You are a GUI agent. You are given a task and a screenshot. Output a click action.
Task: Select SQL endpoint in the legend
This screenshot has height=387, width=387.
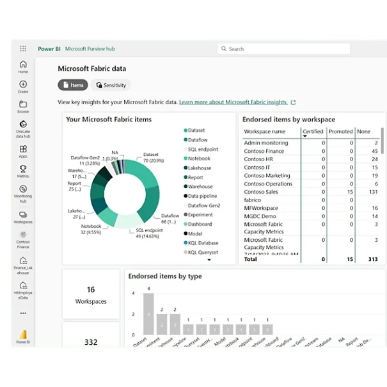[x=201, y=149]
